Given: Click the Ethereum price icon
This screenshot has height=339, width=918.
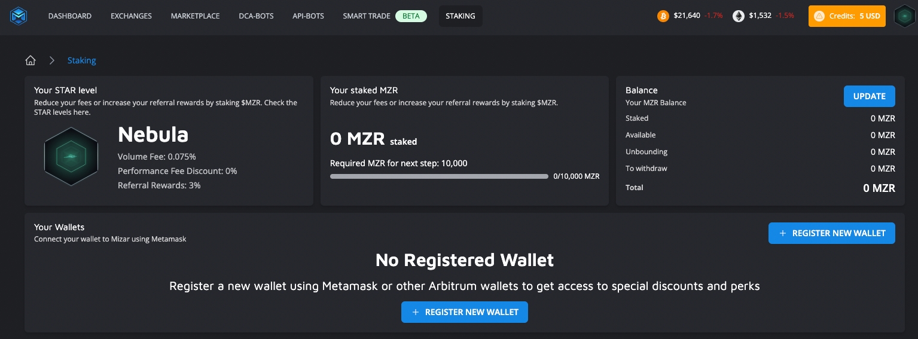Looking at the screenshot, I should pyautogui.click(x=739, y=16).
